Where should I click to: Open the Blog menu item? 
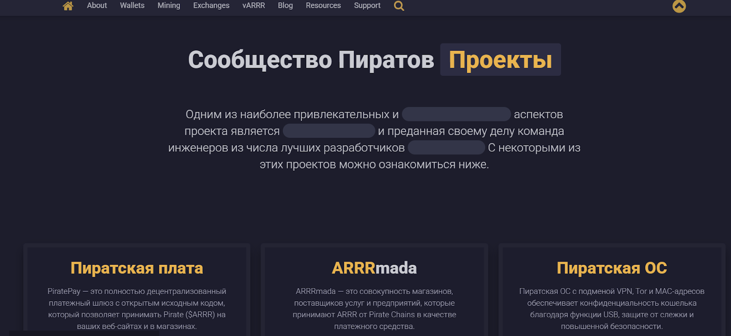point(286,5)
